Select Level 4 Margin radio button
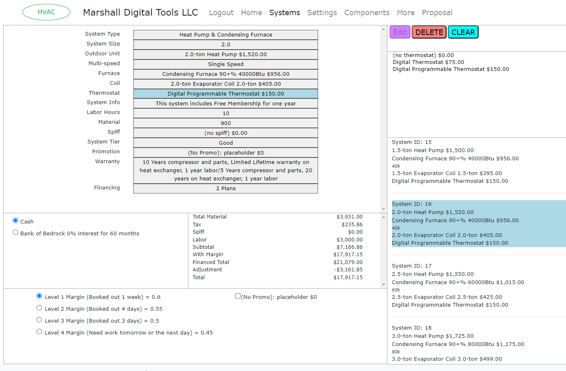 (39, 332)
